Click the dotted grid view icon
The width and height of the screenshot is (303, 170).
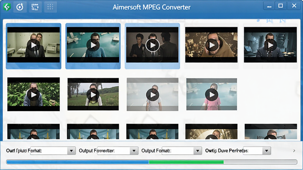coord(50,7)
